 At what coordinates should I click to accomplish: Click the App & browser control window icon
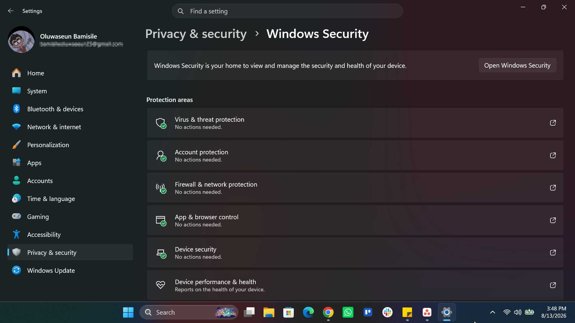[161, 220]
